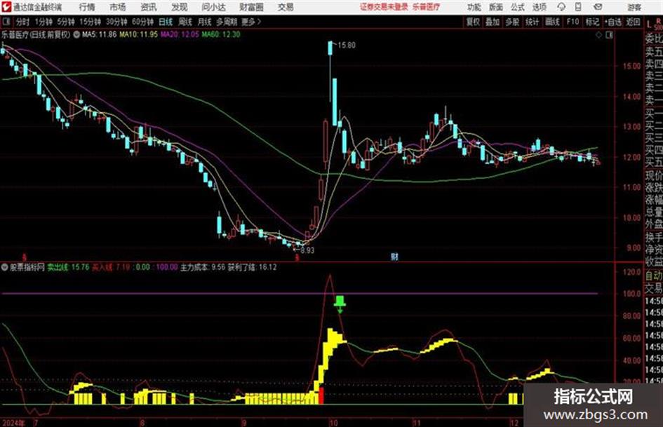663x427 pixels.
Task: Click the red vertical bar in indicator chart
Action: click(x=321, y=395)
